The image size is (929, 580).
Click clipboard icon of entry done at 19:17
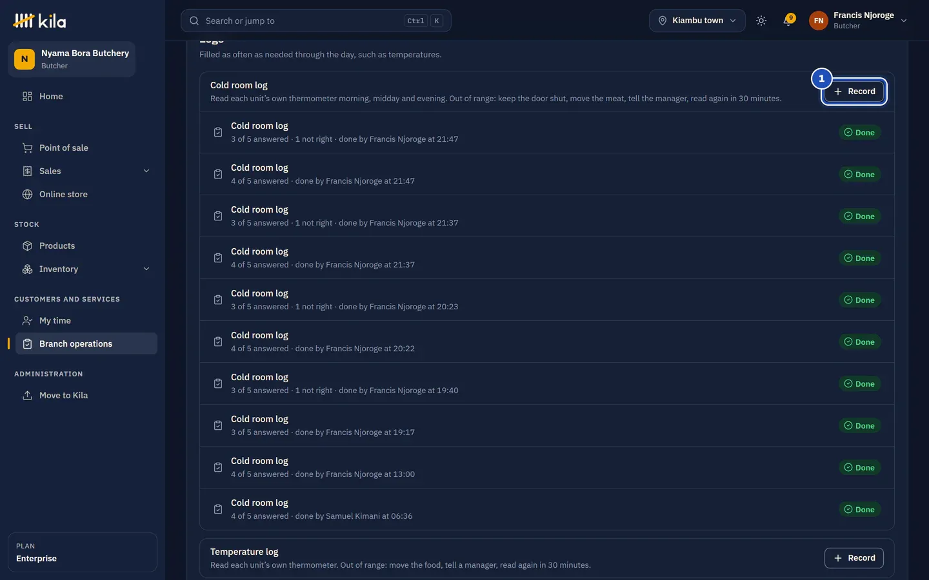(218, 425)
